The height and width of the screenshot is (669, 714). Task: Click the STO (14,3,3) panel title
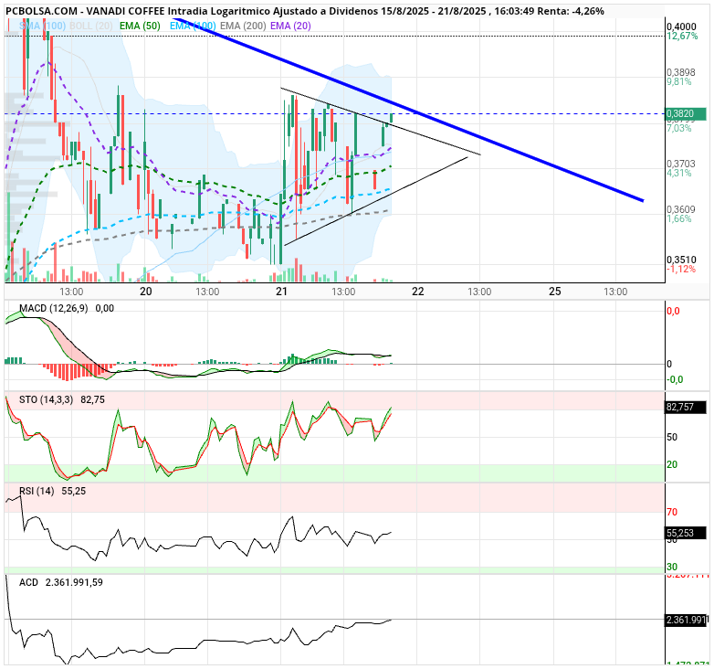(x=46, y=399)
